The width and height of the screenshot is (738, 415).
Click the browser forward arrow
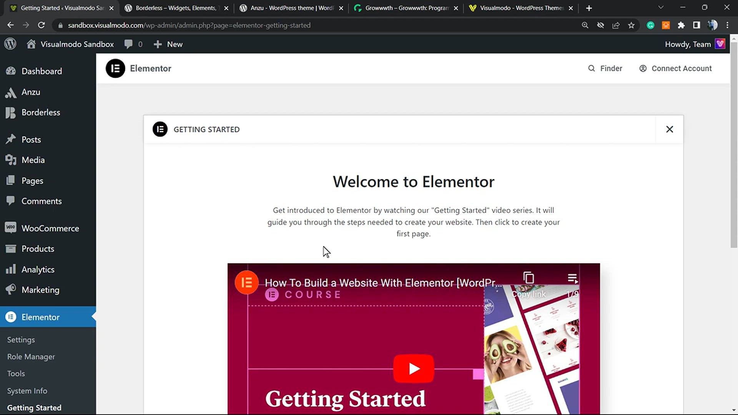tap(26, 25)
